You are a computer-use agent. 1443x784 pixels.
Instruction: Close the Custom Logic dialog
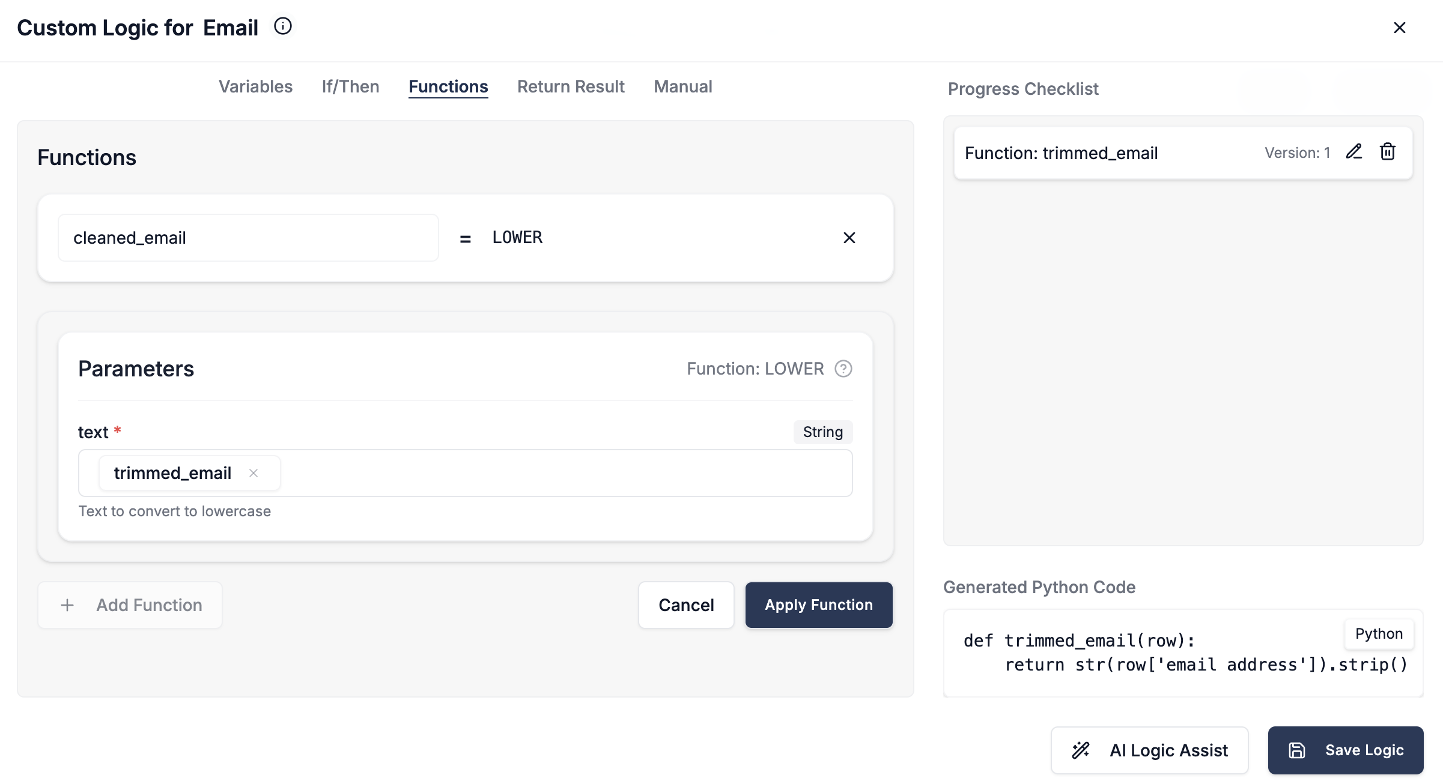click(x=1399, y=28)
